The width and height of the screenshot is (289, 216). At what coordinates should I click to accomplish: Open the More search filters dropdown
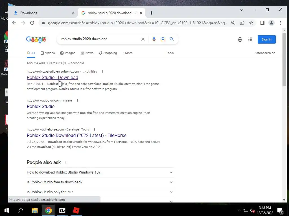(128, 53)
